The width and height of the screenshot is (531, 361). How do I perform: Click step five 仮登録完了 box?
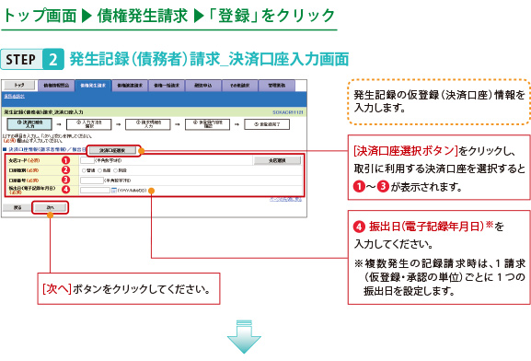tap(267, 124)
